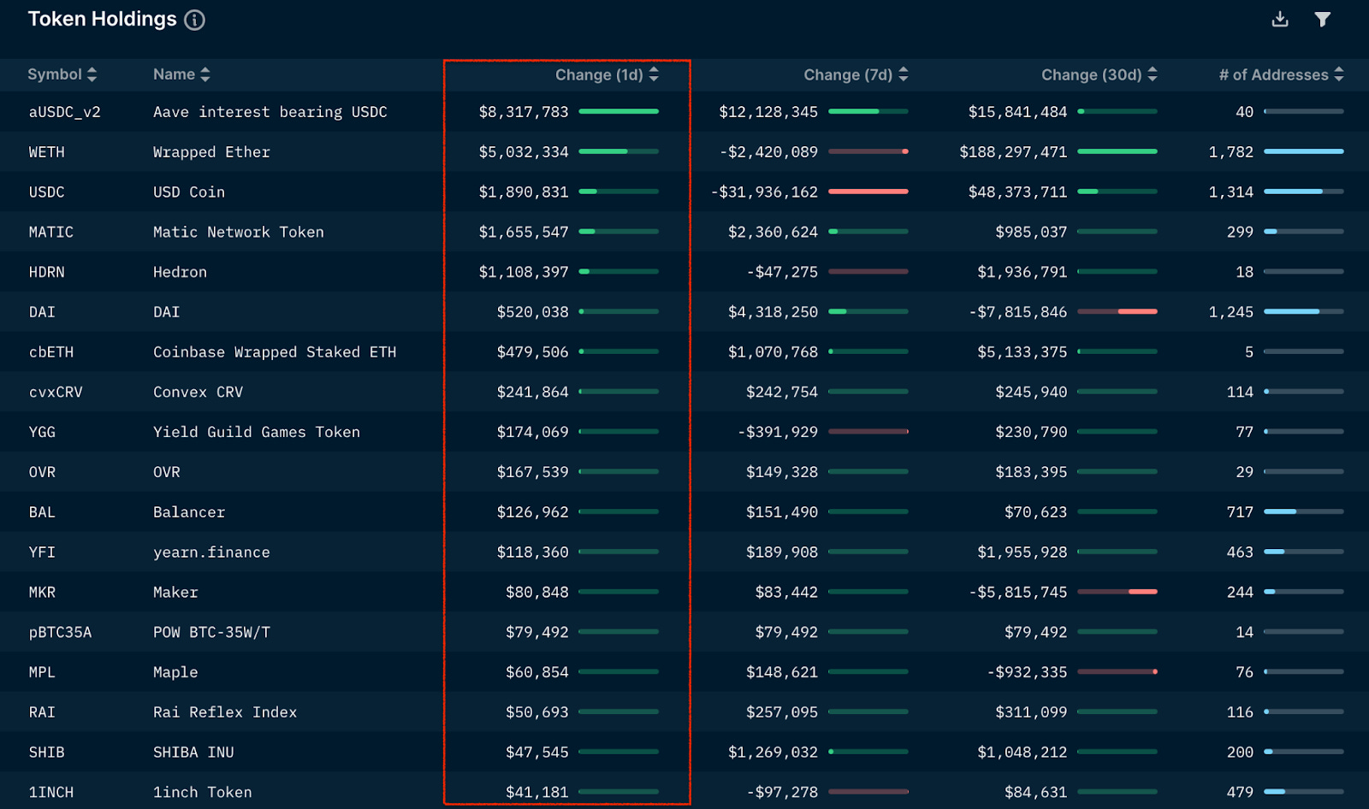This screenshot has height=809, width=1369.
Task: Click the Token Holdings title
Action: (x=103, y=19)
